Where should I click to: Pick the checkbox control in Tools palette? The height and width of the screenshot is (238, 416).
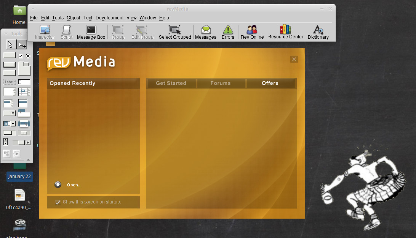(x=21, y=56)
